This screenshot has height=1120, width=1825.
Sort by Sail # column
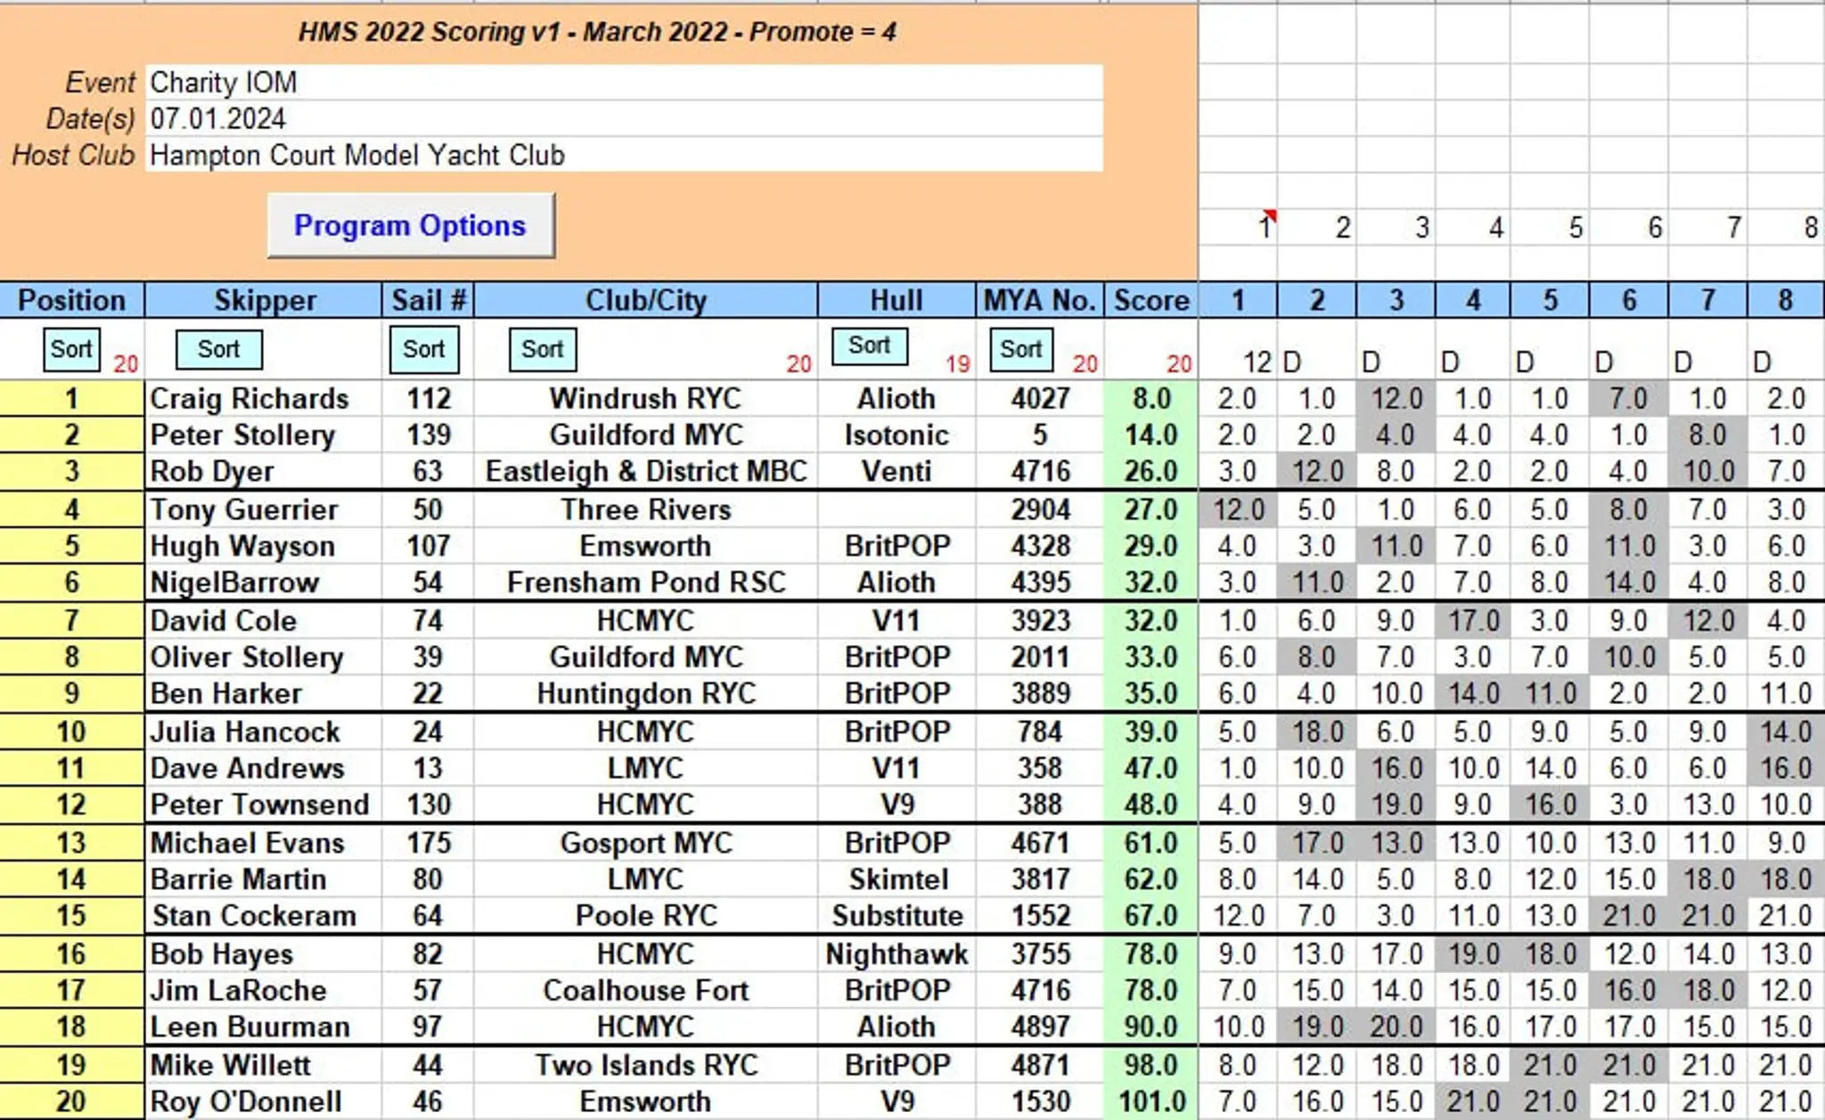coord(423,349)
